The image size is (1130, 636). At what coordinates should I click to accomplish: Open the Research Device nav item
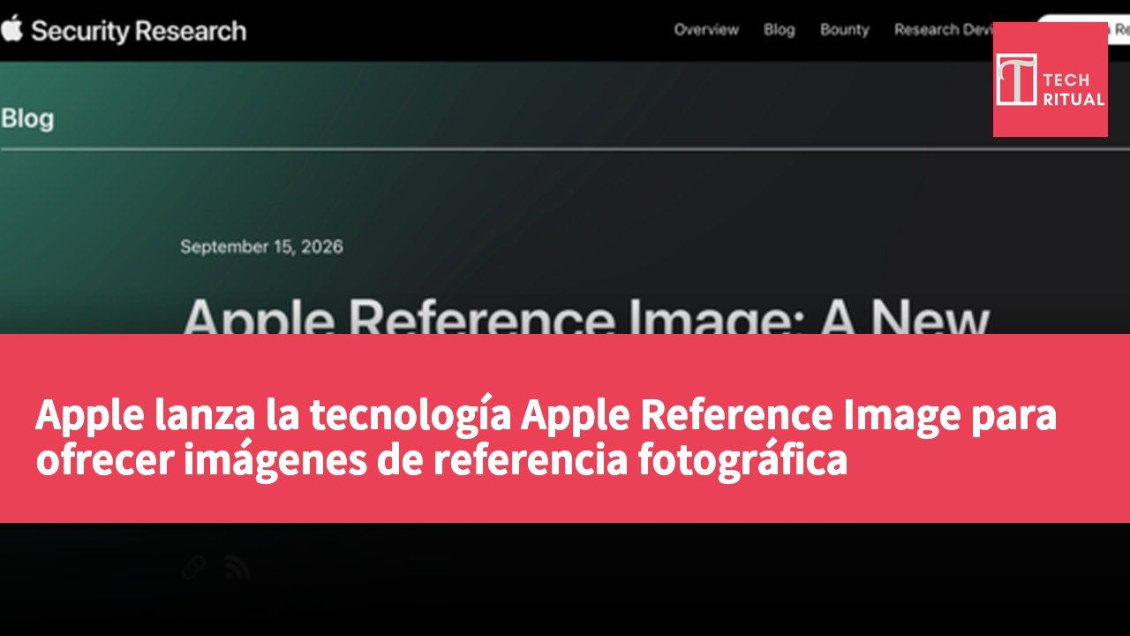[944, 29]
